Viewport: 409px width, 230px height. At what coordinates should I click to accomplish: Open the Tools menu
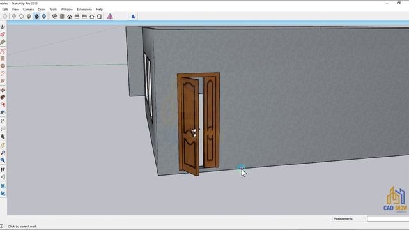point(53,9)
